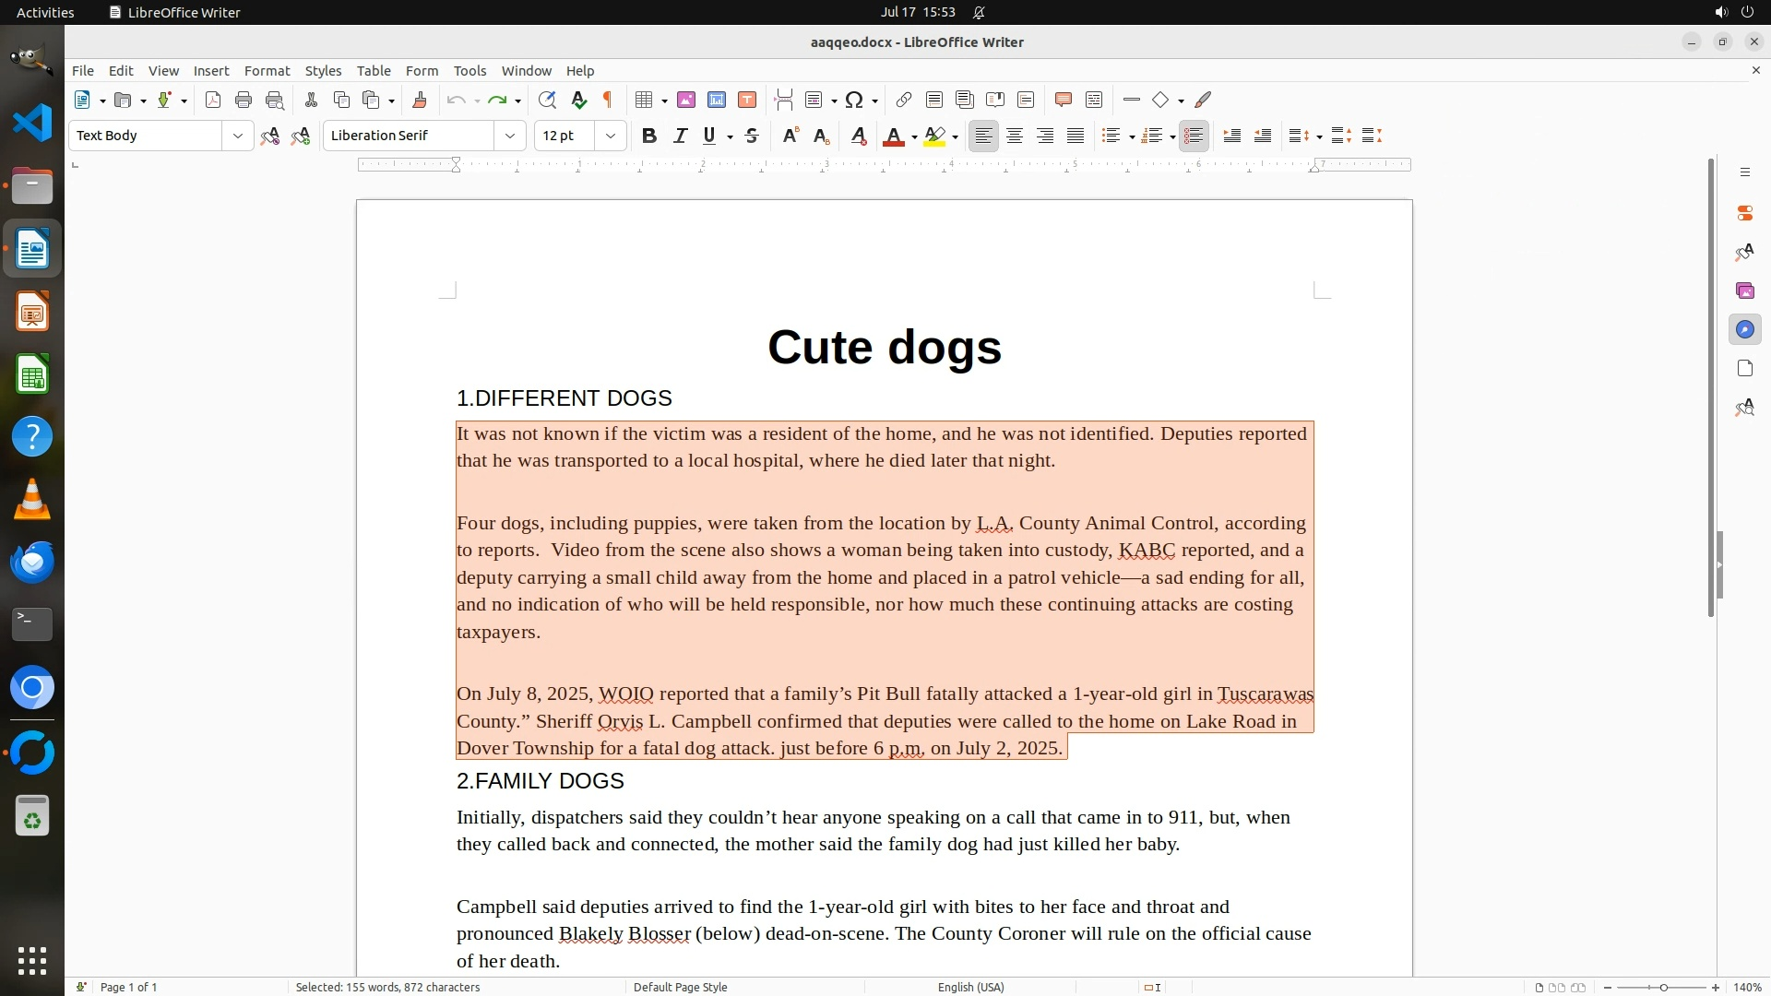1771x996 pixels.
Task: Open the Tools menu
Action: click(x=469, y=71)
